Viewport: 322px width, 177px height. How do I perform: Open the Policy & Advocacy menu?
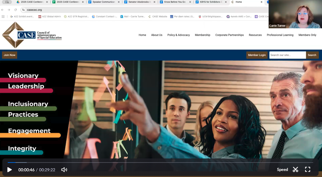point(178,35)
